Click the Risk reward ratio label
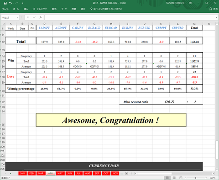The width and height of the screenshot is (219, 180). point(136,102)
